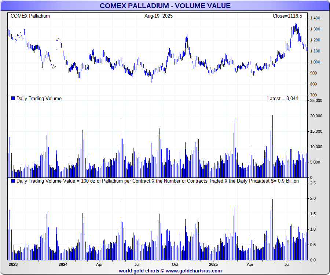This screenshot has width=330, height=275.
Task: Click the blue legend square beside 'Daily Trading Volume Value'
Action: tap(13, 181)
